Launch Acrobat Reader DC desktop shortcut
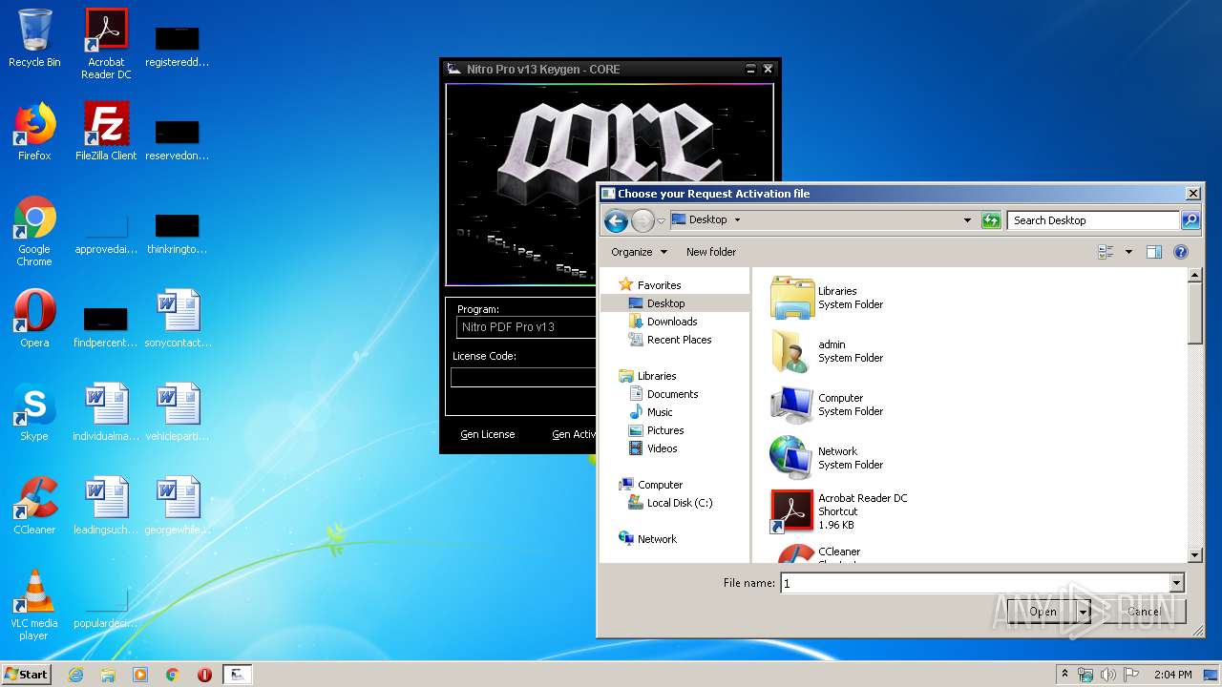This screenshot has height=687, width=1222. [106, 44]
